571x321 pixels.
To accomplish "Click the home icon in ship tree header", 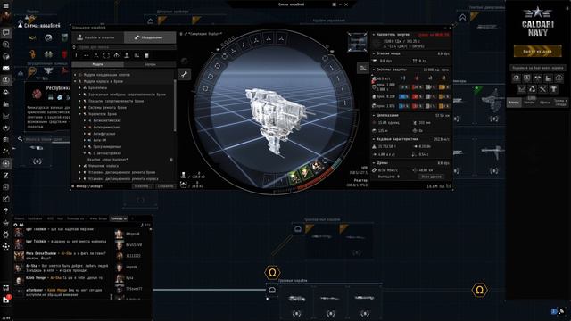I will 151,21.
